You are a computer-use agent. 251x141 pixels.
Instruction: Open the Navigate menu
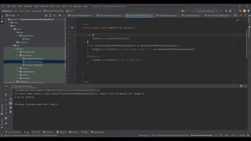click(x=28, y=6)
